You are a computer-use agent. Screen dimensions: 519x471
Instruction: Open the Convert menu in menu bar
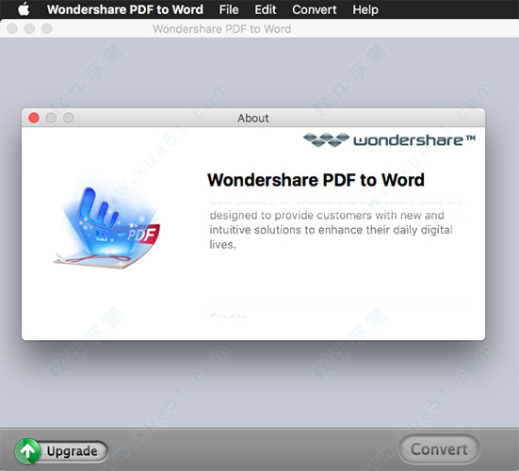314,9
